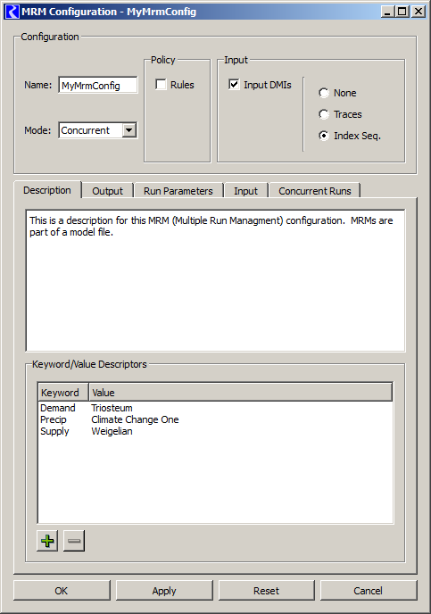Screen dimensions: 431x614
Task: Click the green plus add descriptor icon
Action: click(x=47, y=541)
